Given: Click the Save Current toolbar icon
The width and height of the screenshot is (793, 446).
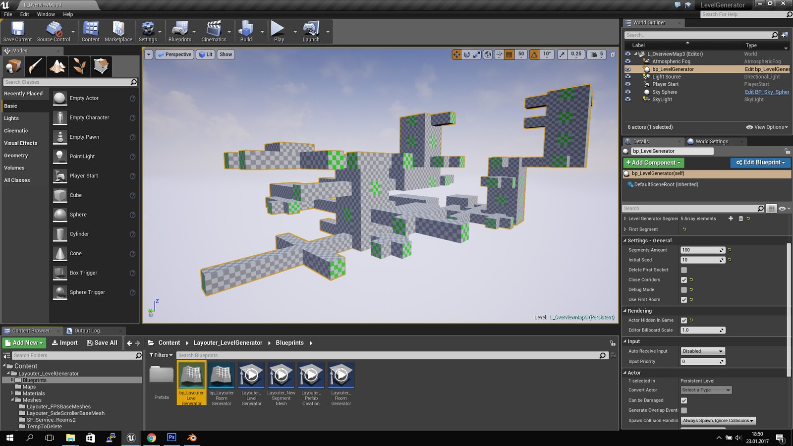Looking at the screenshot, I should (x=17, y=31).
